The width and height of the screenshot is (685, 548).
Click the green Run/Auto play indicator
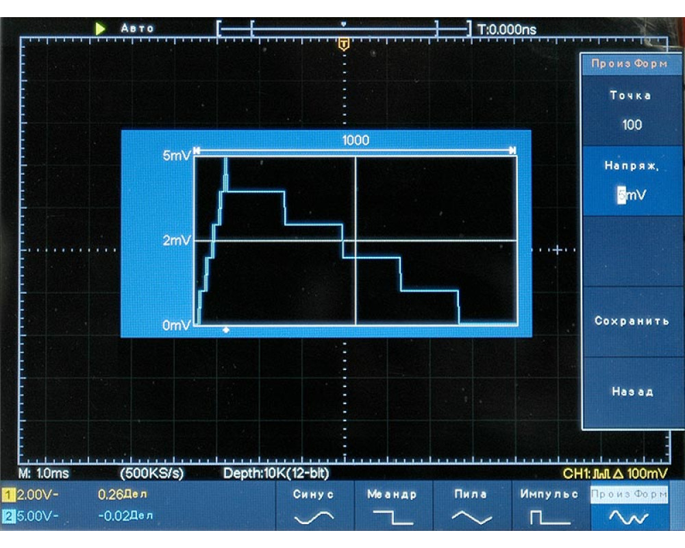(x=100, y=29)
